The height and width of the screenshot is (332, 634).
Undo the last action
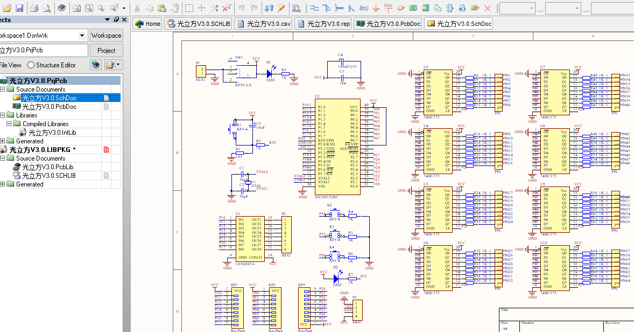coord(242,8)
